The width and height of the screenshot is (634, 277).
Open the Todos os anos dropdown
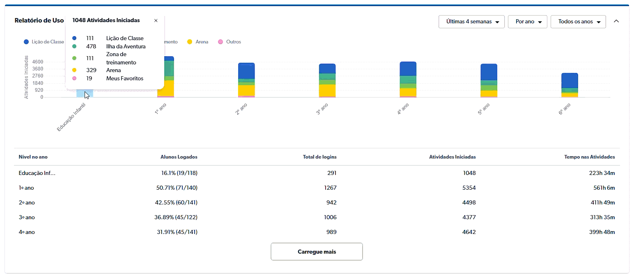(x=578, y=22)
